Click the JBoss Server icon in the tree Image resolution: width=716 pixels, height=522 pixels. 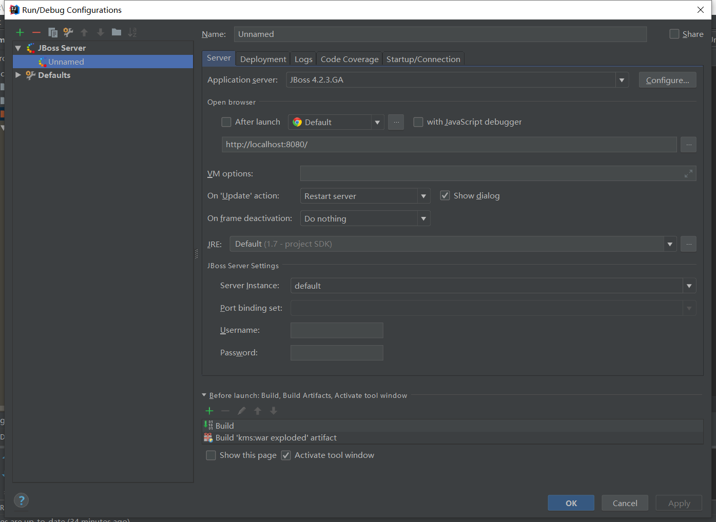pos(31,48)
